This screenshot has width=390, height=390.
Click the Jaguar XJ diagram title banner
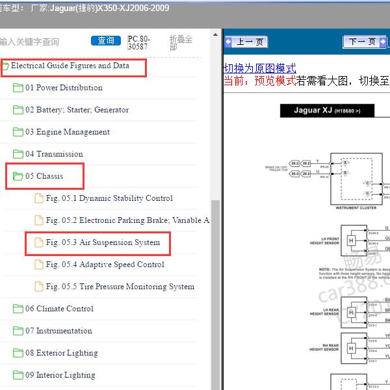click(327, 110)
